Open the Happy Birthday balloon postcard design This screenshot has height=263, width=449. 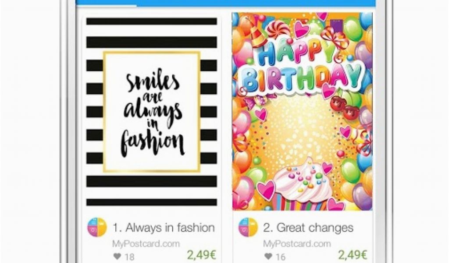[x=303, y=112]
